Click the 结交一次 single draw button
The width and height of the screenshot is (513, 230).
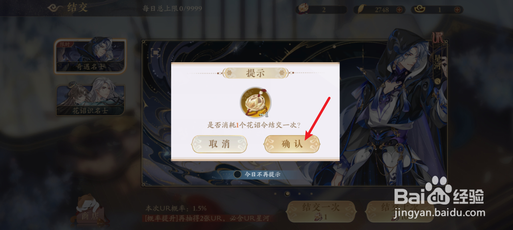coord(321,212)
